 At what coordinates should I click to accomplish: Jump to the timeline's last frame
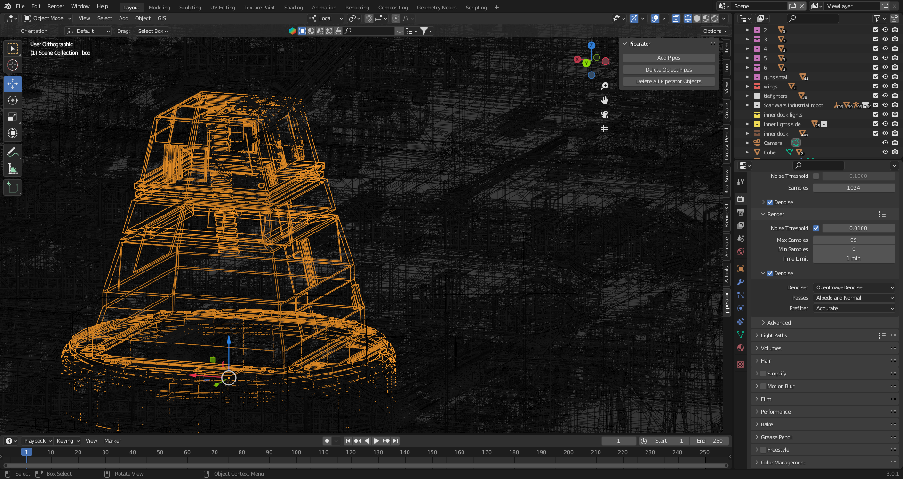coord(396,441)
